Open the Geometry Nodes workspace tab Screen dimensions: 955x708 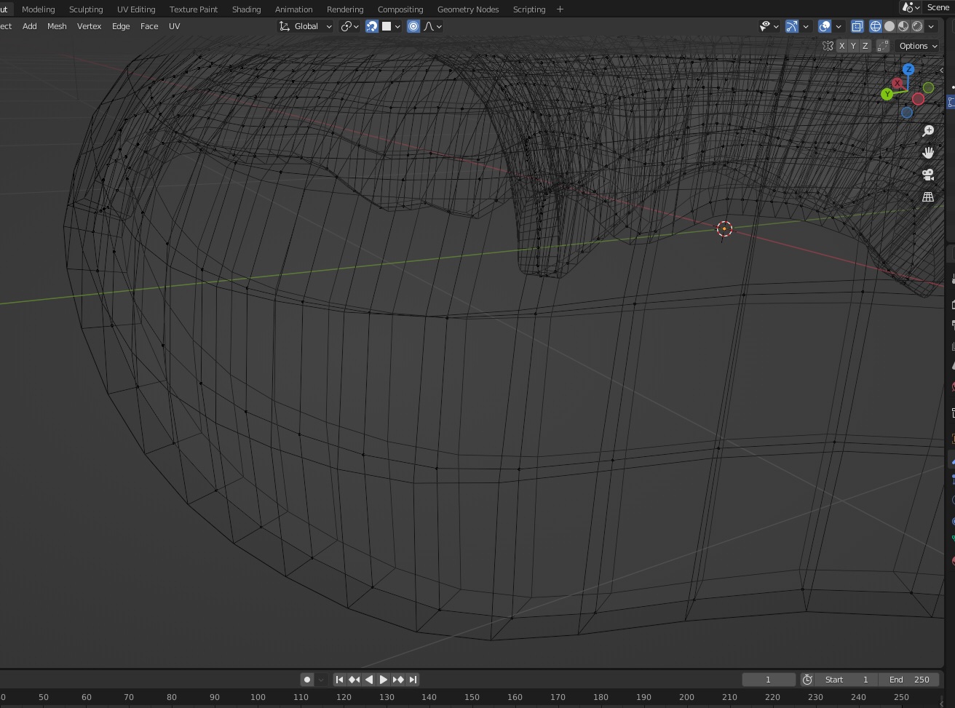click(x=467, y=9)
